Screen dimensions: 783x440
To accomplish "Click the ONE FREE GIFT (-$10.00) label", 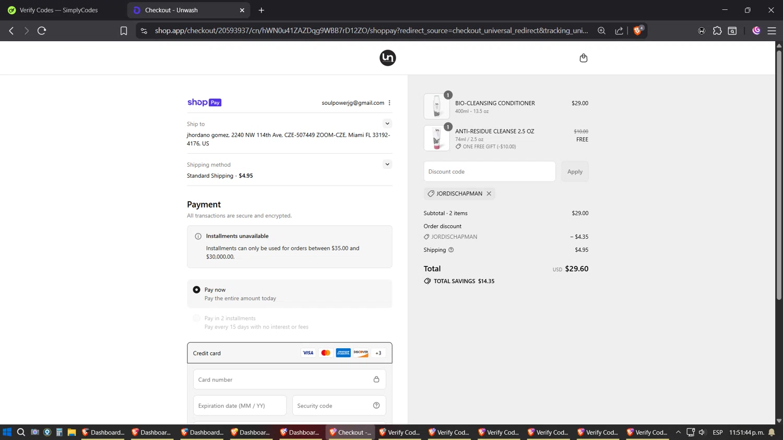I will coord(489,146).
